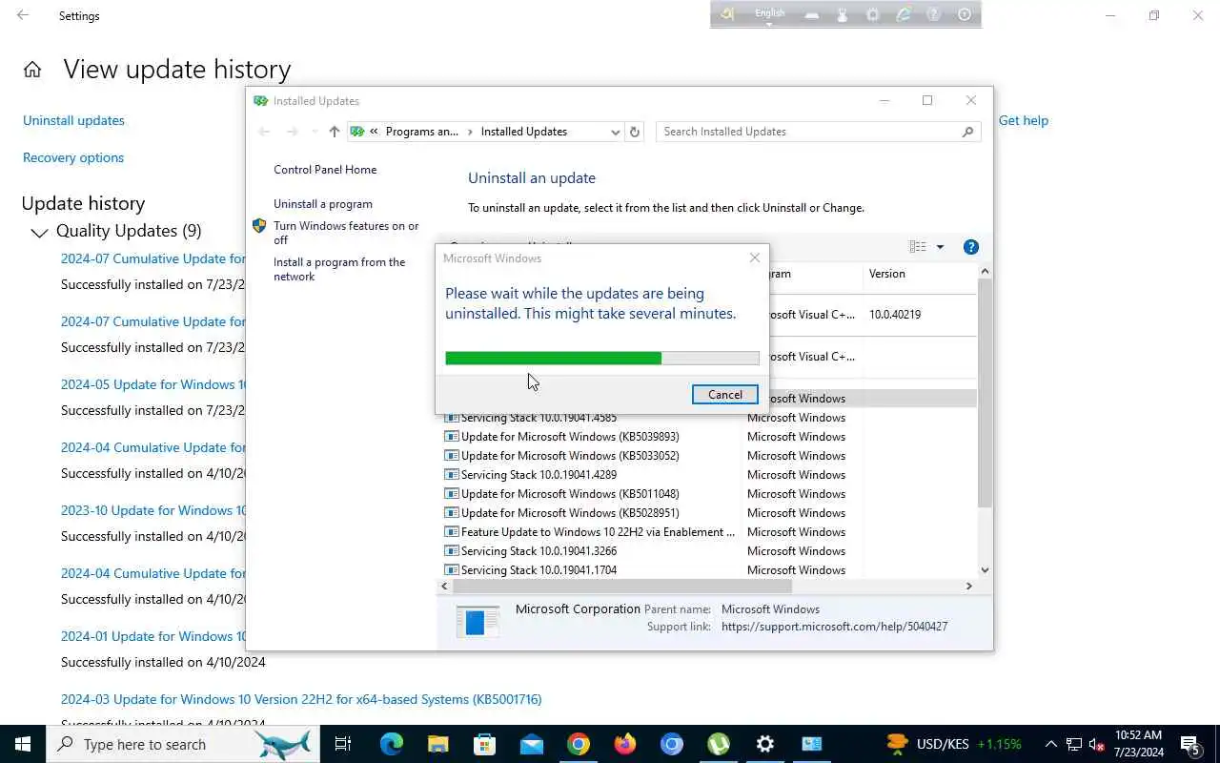Open Control Panel Home

pos(325,170)
